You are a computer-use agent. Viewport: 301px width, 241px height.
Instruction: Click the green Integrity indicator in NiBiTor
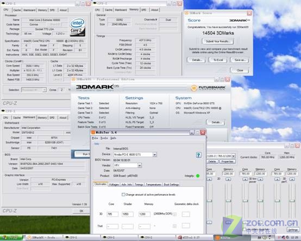[198, 176]
